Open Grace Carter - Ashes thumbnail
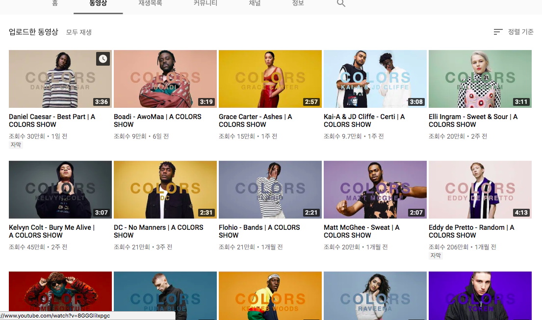 (270, 79)
